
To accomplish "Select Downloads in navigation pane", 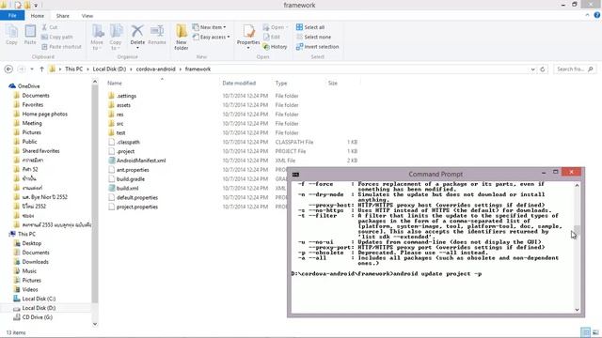I will [36, 262].
